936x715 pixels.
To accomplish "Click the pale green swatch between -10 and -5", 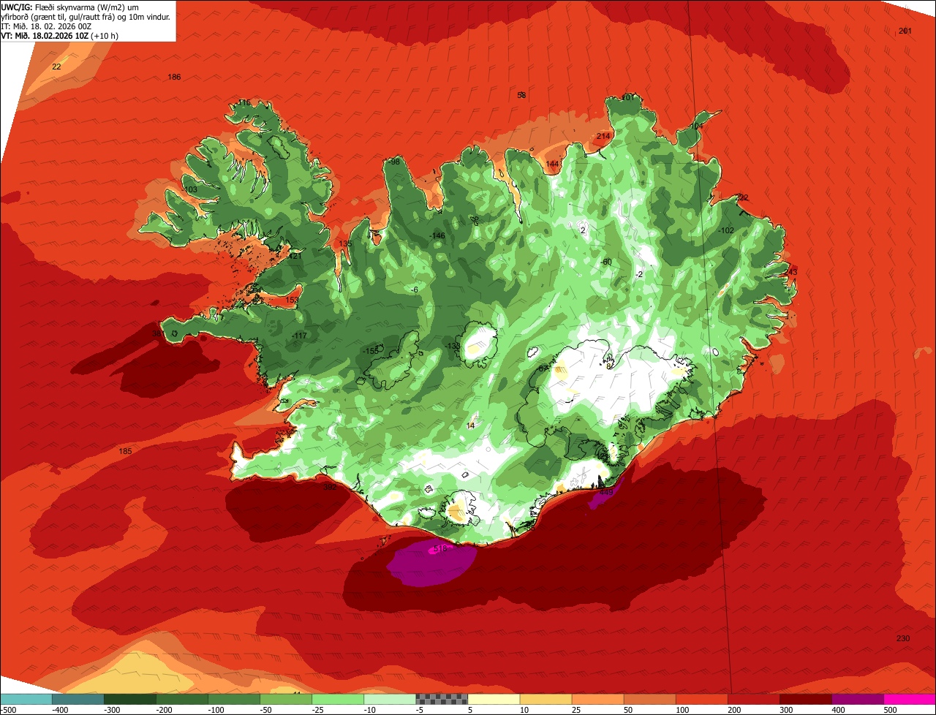I will pos(389,699).
